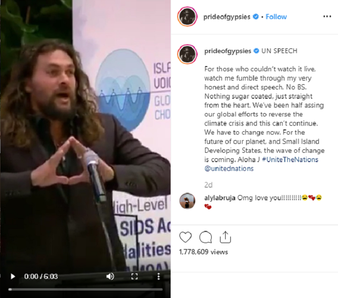The image size is (338, 298).
Task: Click the video progress bar
Action: point(85,290)
